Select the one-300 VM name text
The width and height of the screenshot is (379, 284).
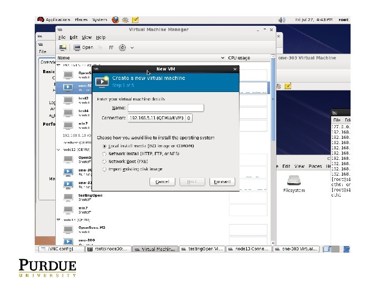(86, 240)
